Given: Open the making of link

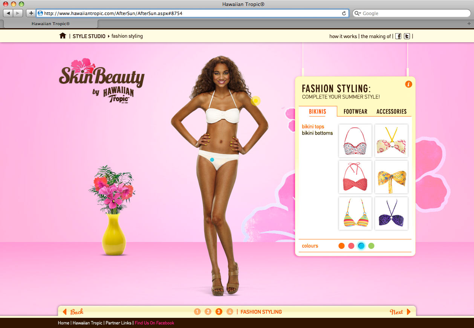Looking at the screenshot, I should point(376,36).
